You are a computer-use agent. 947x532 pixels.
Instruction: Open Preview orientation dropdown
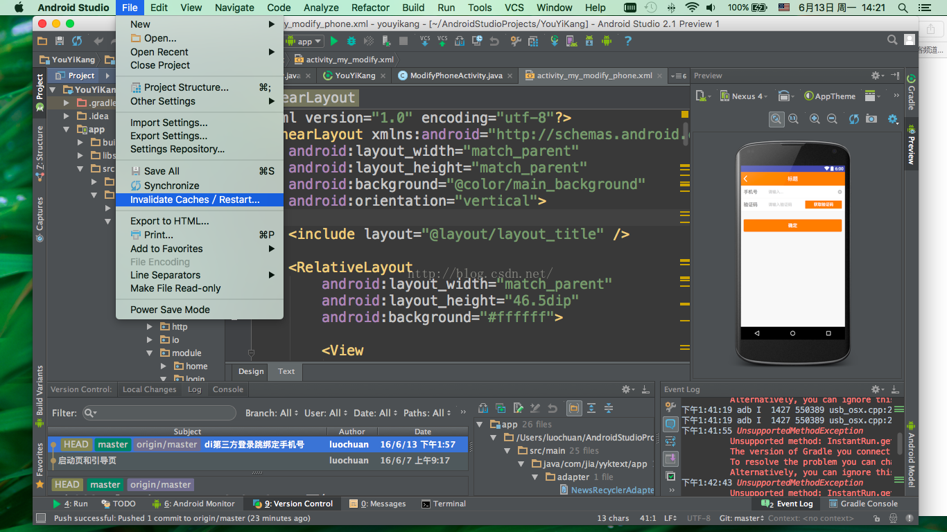[785, 96]
